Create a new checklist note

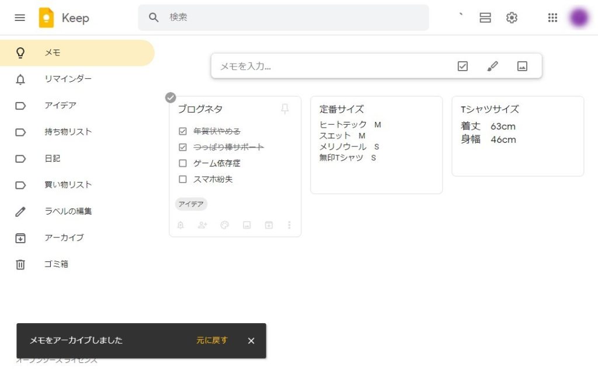coord(463,66)
